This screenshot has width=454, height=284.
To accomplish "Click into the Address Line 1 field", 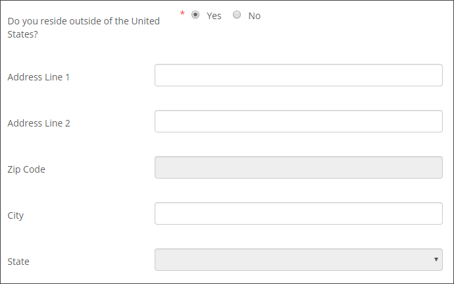I will [x=298, y=75].
